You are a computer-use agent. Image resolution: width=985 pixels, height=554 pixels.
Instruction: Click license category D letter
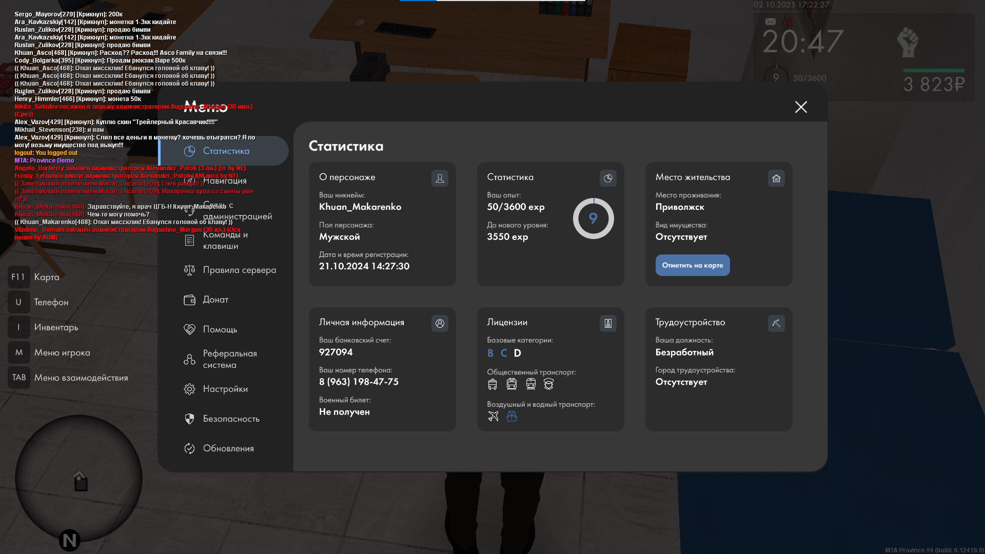(517, 353)
